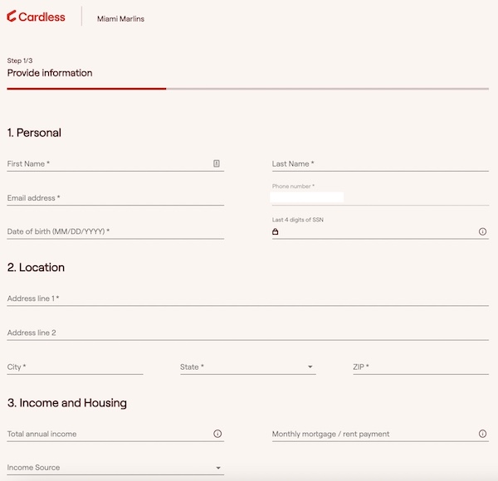This screenshot has height=481, width=498.
Task: Focus the Last Name field
Action: tap(380, 163)
